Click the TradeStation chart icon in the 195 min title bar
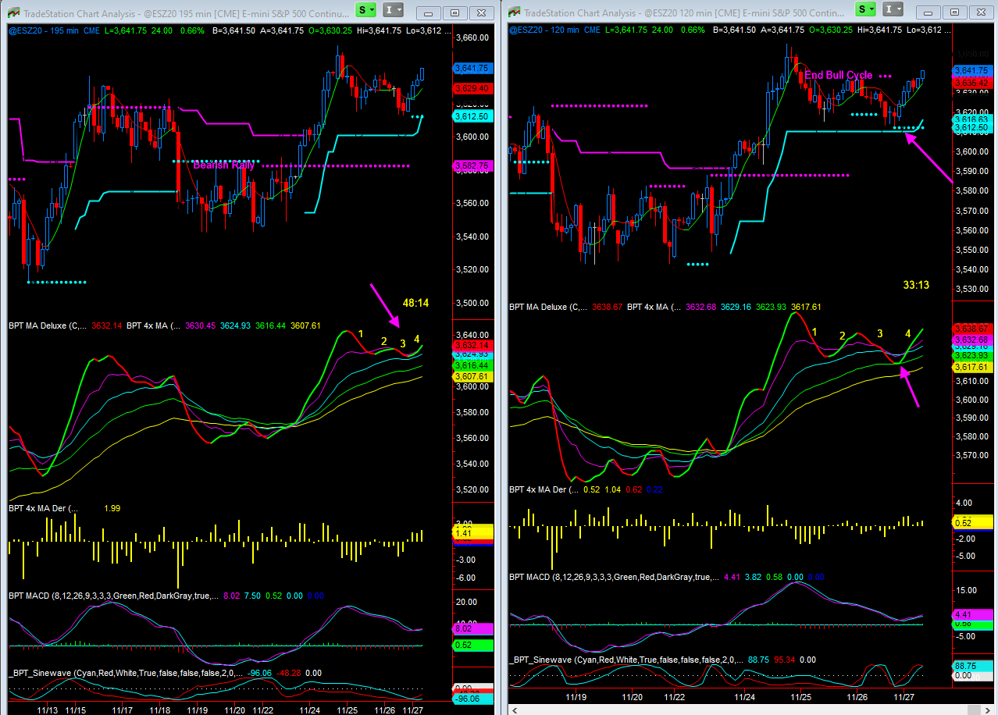Screen dimensions: 998x715 point(13,13)
